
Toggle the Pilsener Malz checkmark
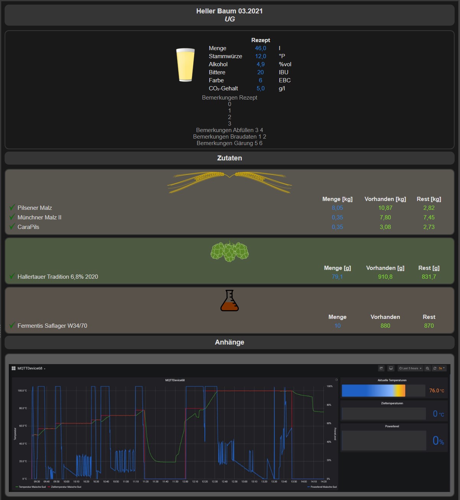click(12, 208)
